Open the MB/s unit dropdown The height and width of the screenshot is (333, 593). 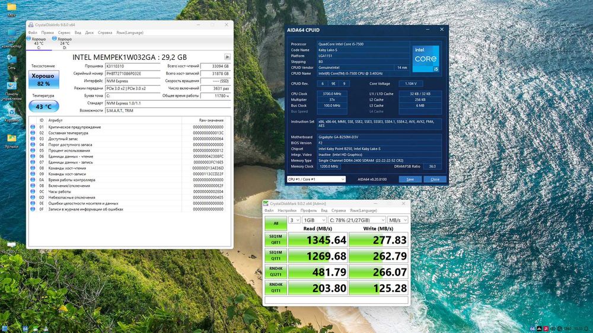(398, 220)
